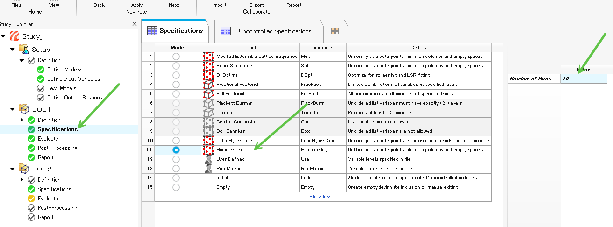613x227 pixels.
Task: Click the yellow status icon of DOE 2 Evaluate
Action: 31,199
